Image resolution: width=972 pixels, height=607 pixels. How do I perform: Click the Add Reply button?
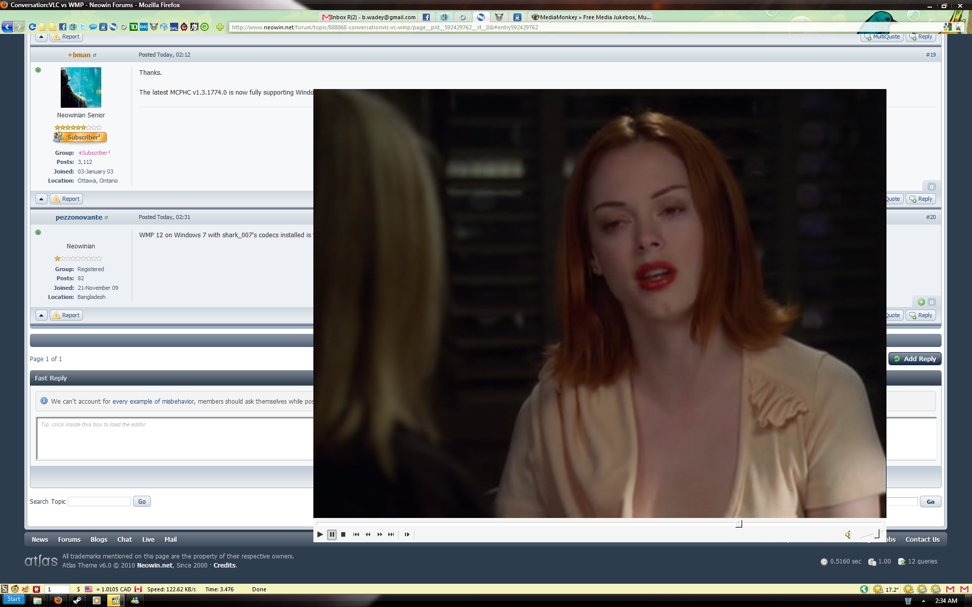[915, 359]
